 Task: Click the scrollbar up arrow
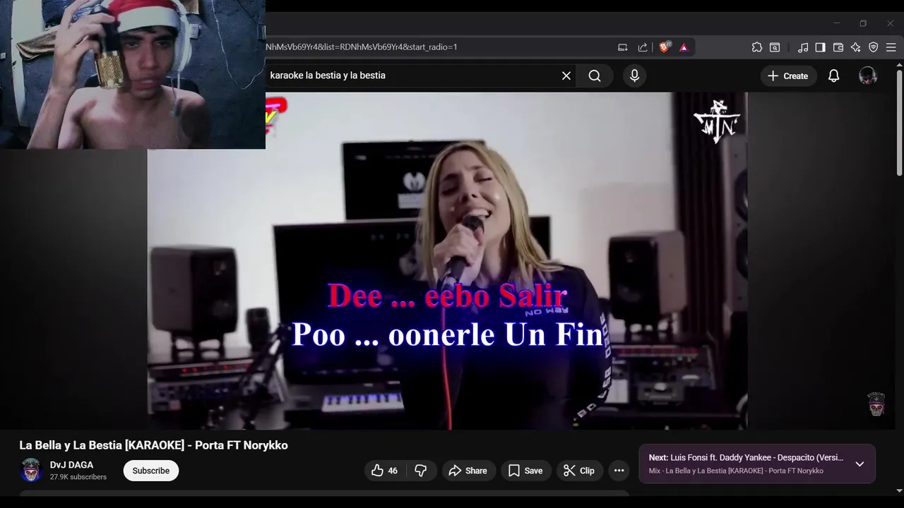[899, 65]
